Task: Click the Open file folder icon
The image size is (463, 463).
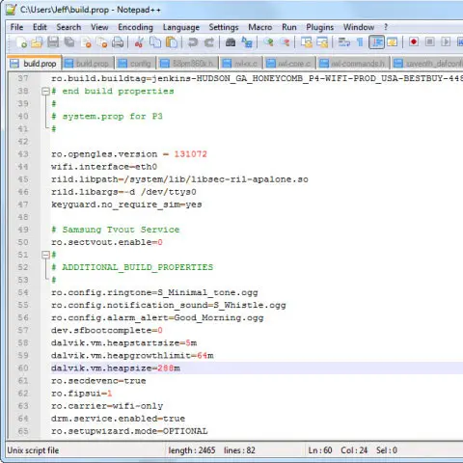Action: point(37,42)
